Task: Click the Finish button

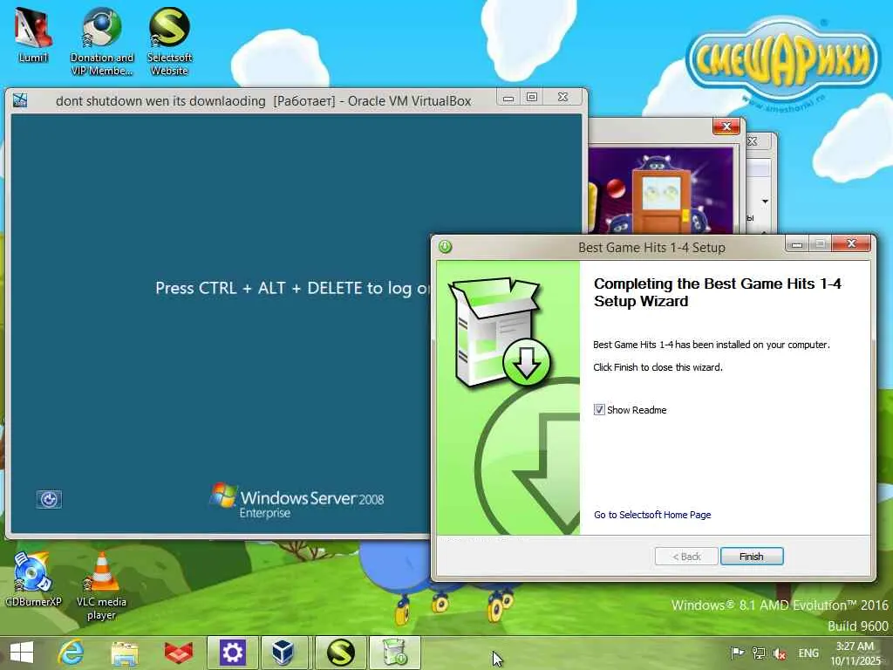Action: pyautogui.click(x=752, y=556)
